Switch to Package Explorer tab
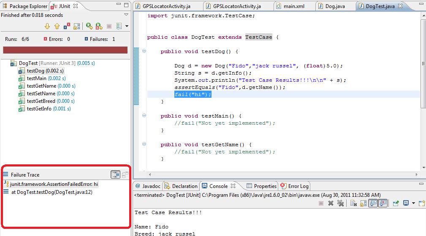Screen dimensions: 426x236 [x=24, y=6]
